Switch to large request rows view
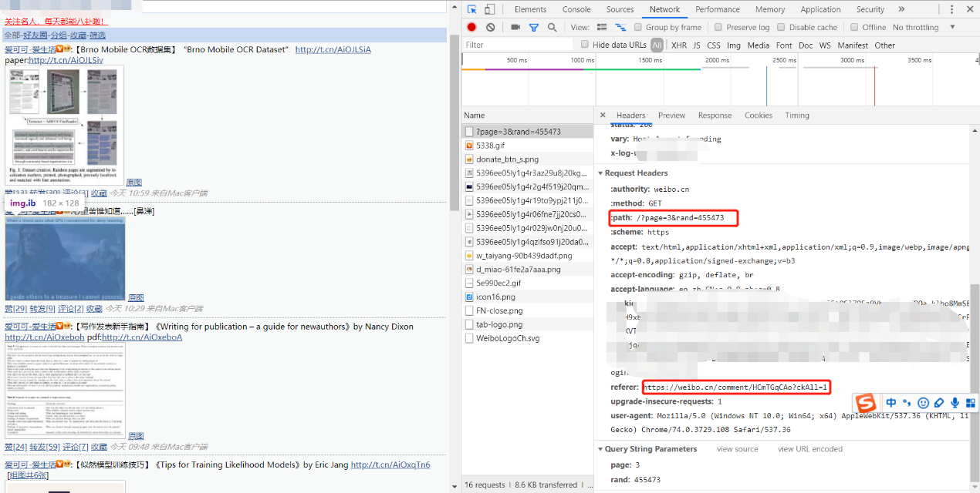The width and height of the screenshot is (980, 493). (602, 27)
